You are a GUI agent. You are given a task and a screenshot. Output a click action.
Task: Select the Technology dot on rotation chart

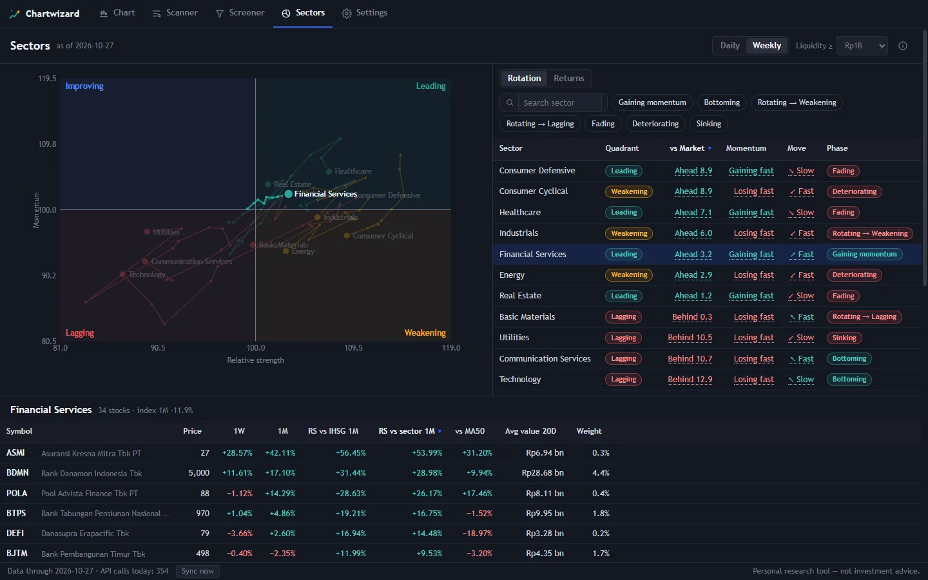(122, 275)
